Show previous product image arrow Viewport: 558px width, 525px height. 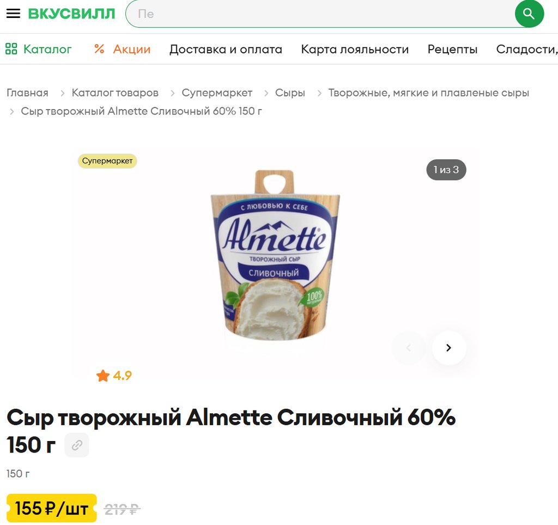(409, 348)
